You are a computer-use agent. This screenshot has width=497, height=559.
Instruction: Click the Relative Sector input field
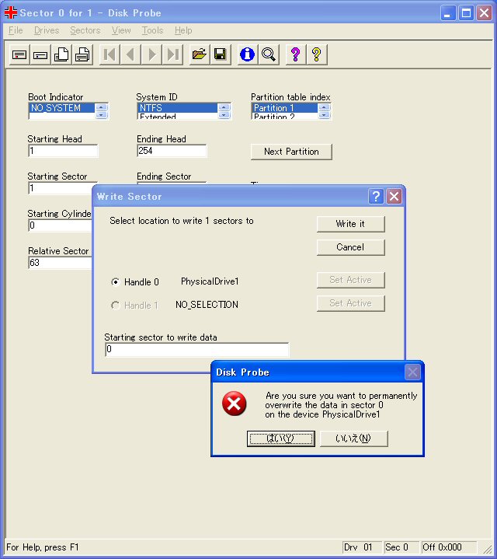(60, 263)
